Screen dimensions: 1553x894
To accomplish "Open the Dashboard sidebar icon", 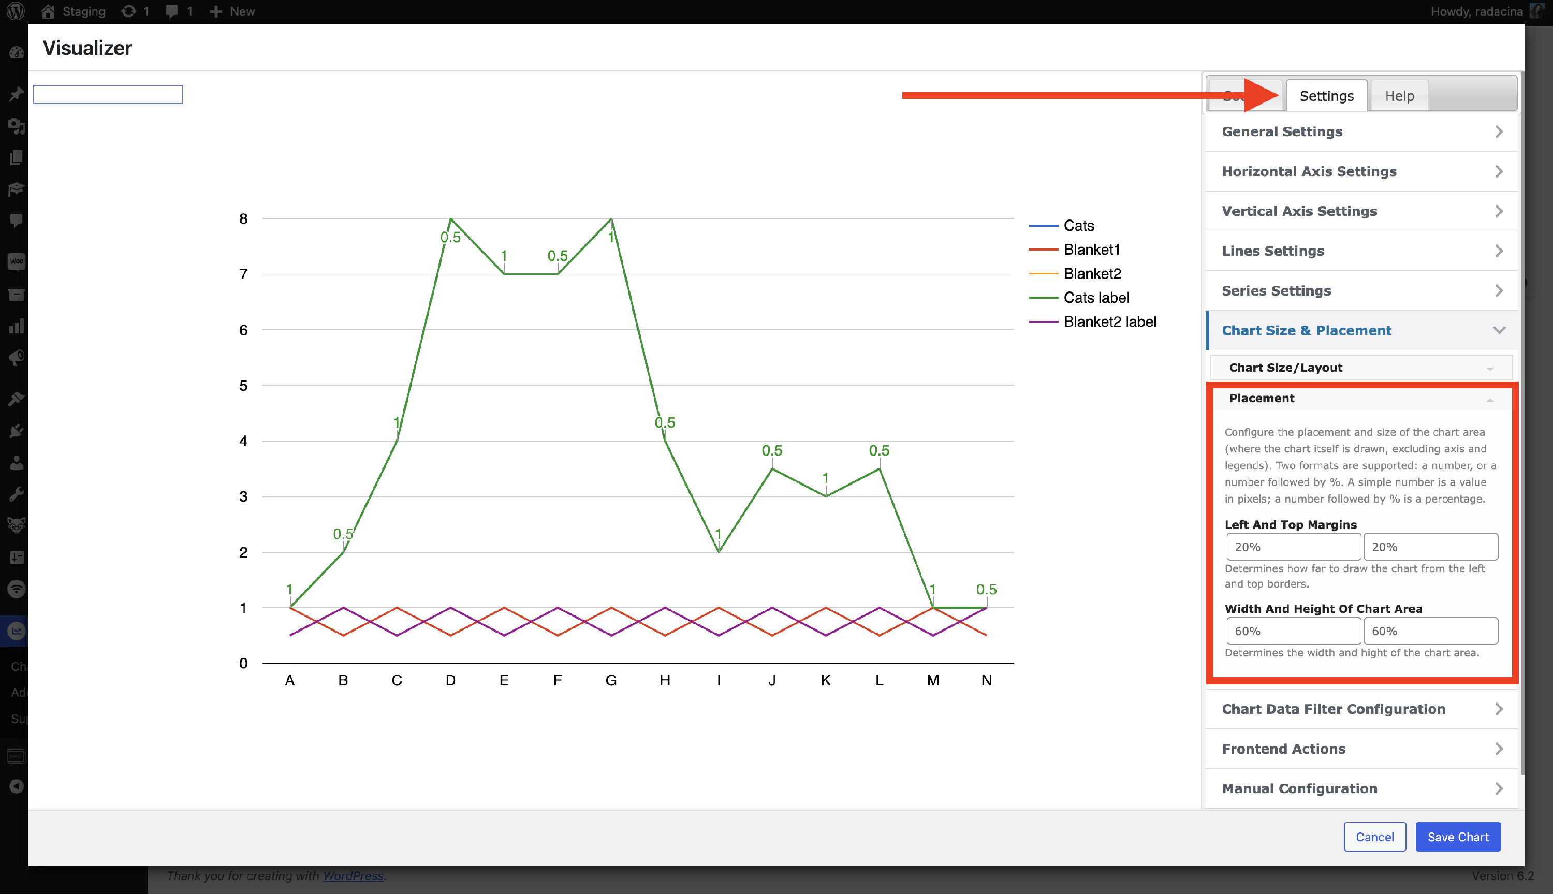I will (16, 53).
